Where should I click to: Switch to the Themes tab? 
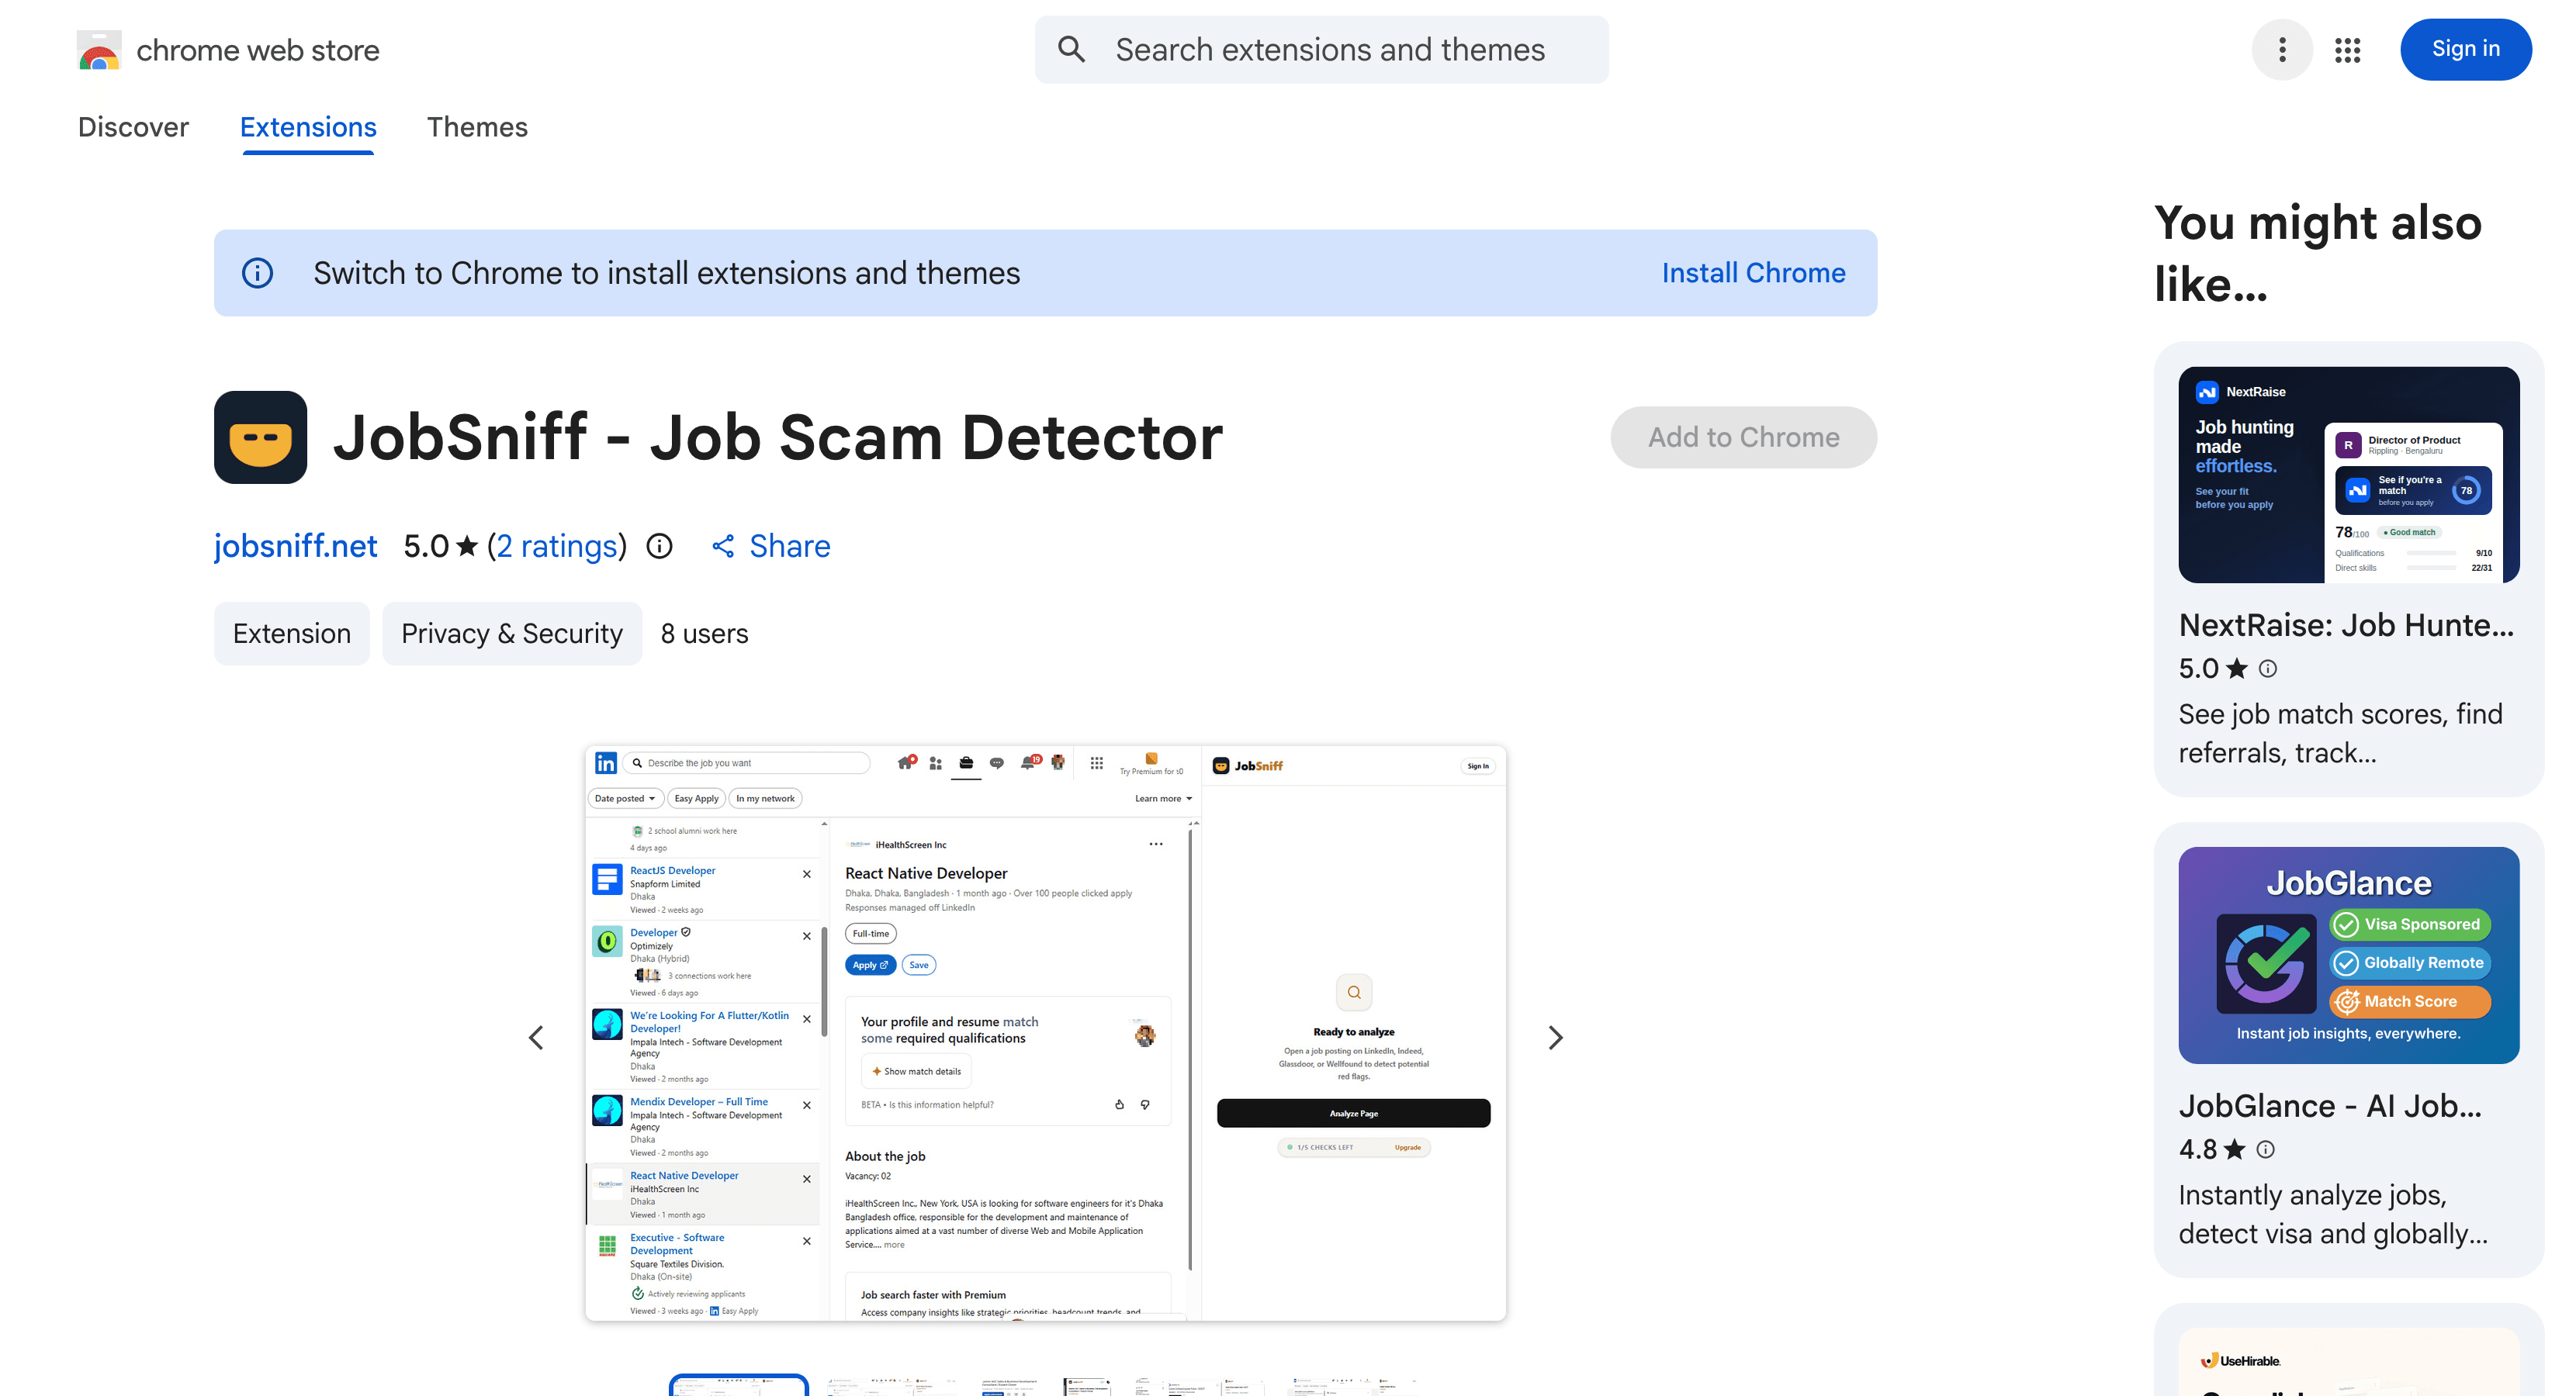(477, 127)
